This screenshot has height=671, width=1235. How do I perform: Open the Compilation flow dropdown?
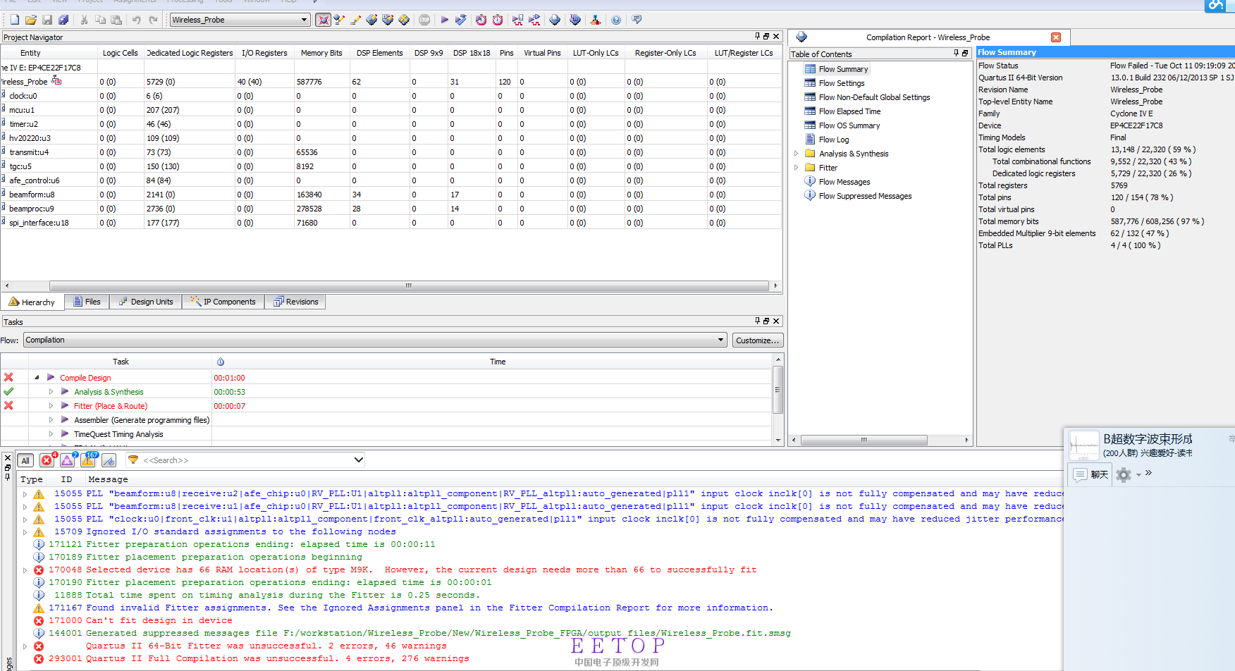pos(720,340)
